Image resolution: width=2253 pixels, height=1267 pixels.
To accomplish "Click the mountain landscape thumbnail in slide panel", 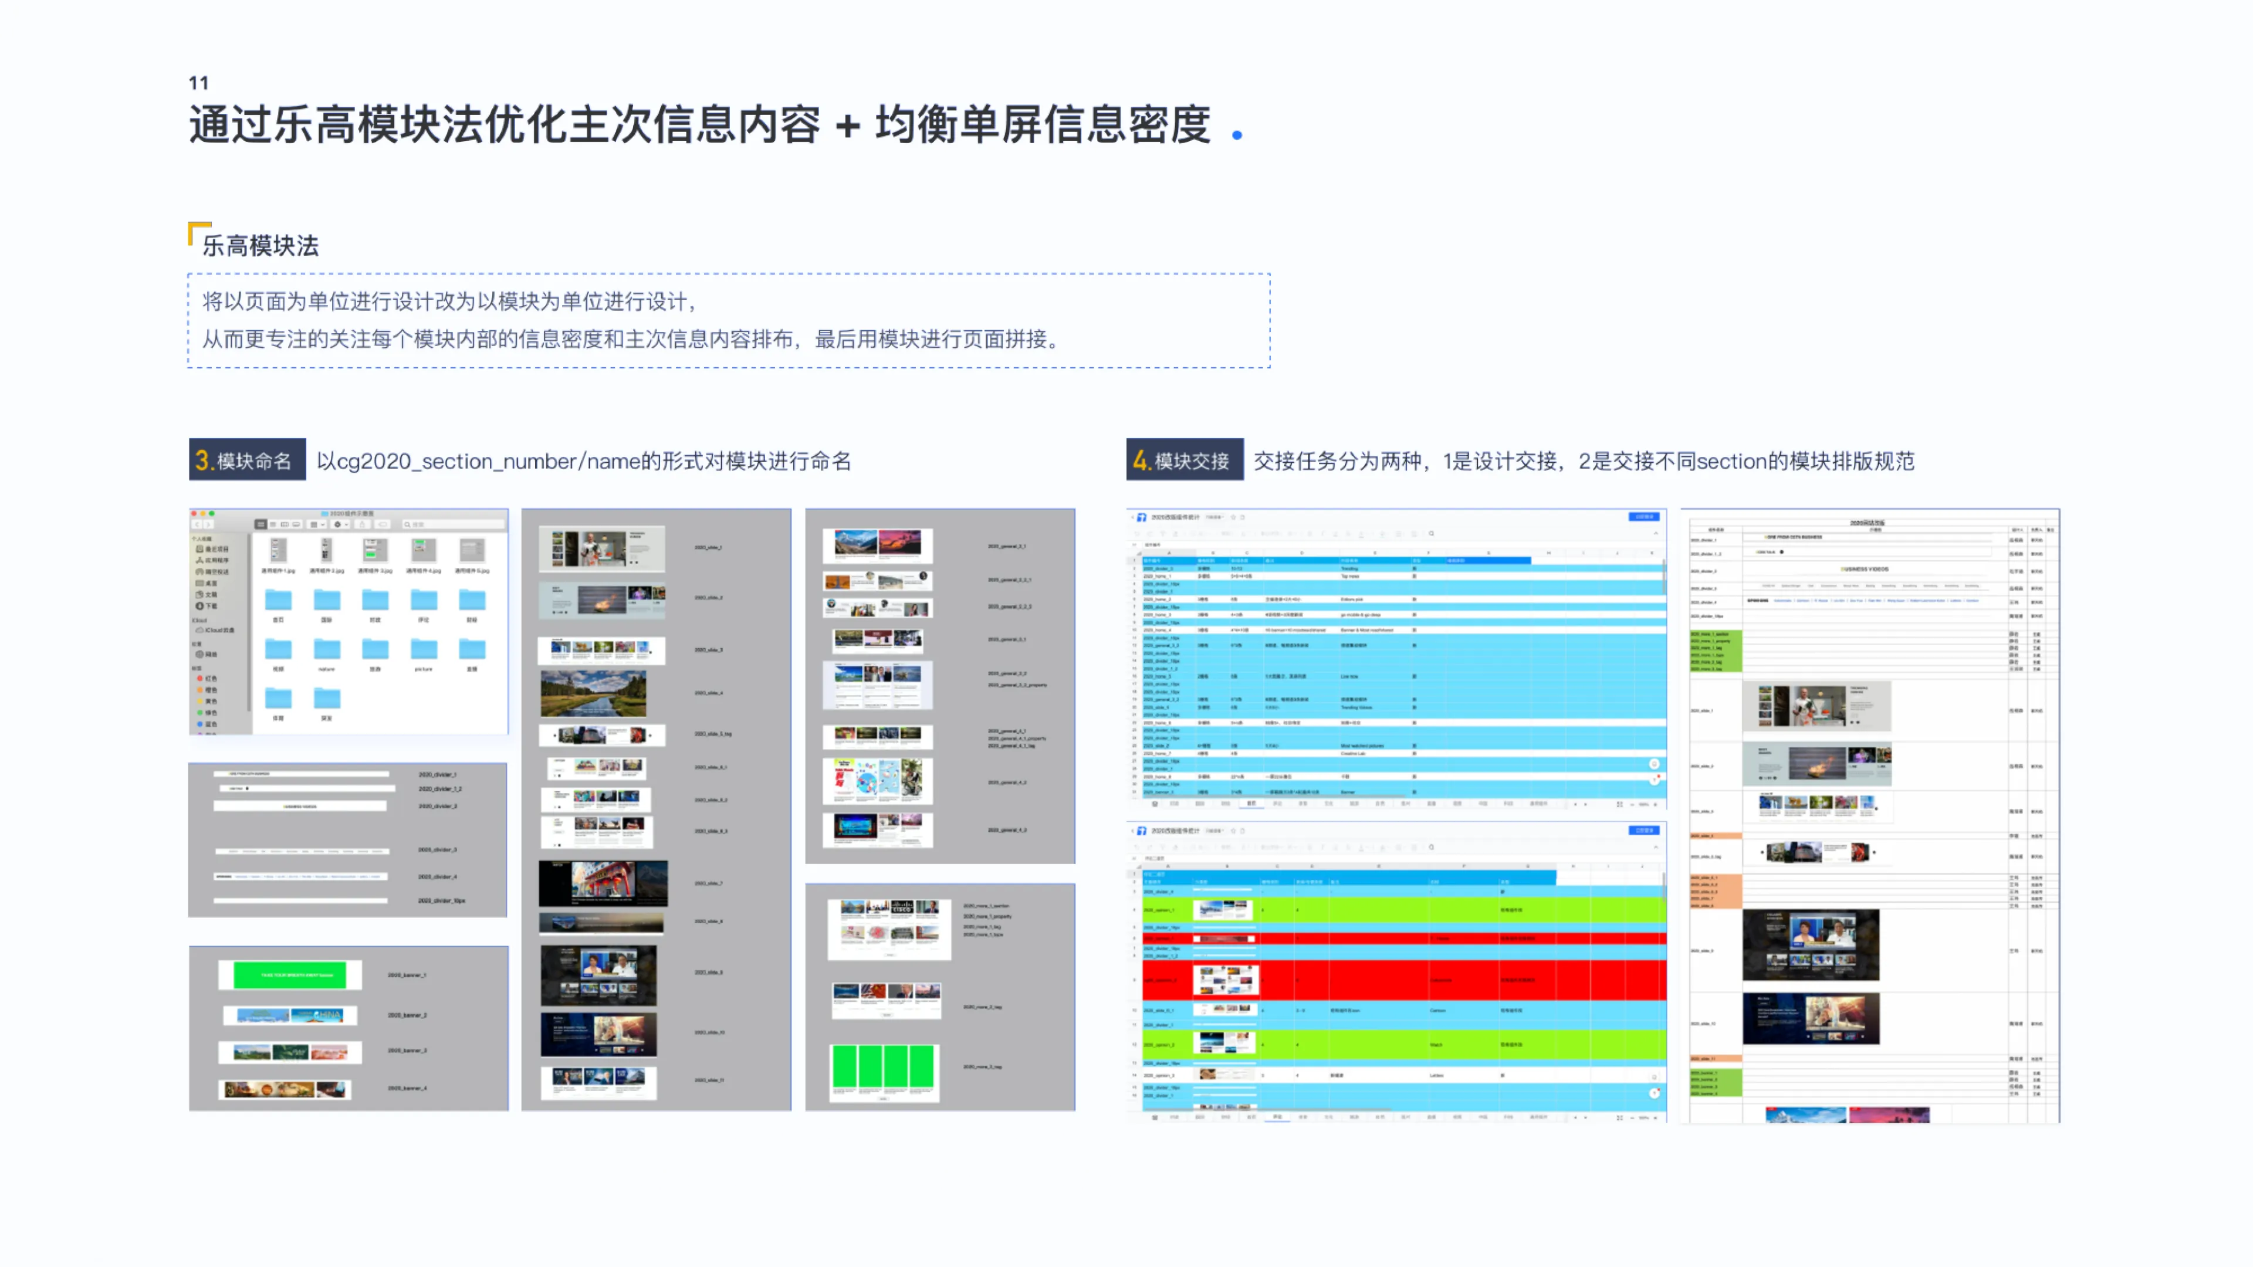I will pos(593,695).
